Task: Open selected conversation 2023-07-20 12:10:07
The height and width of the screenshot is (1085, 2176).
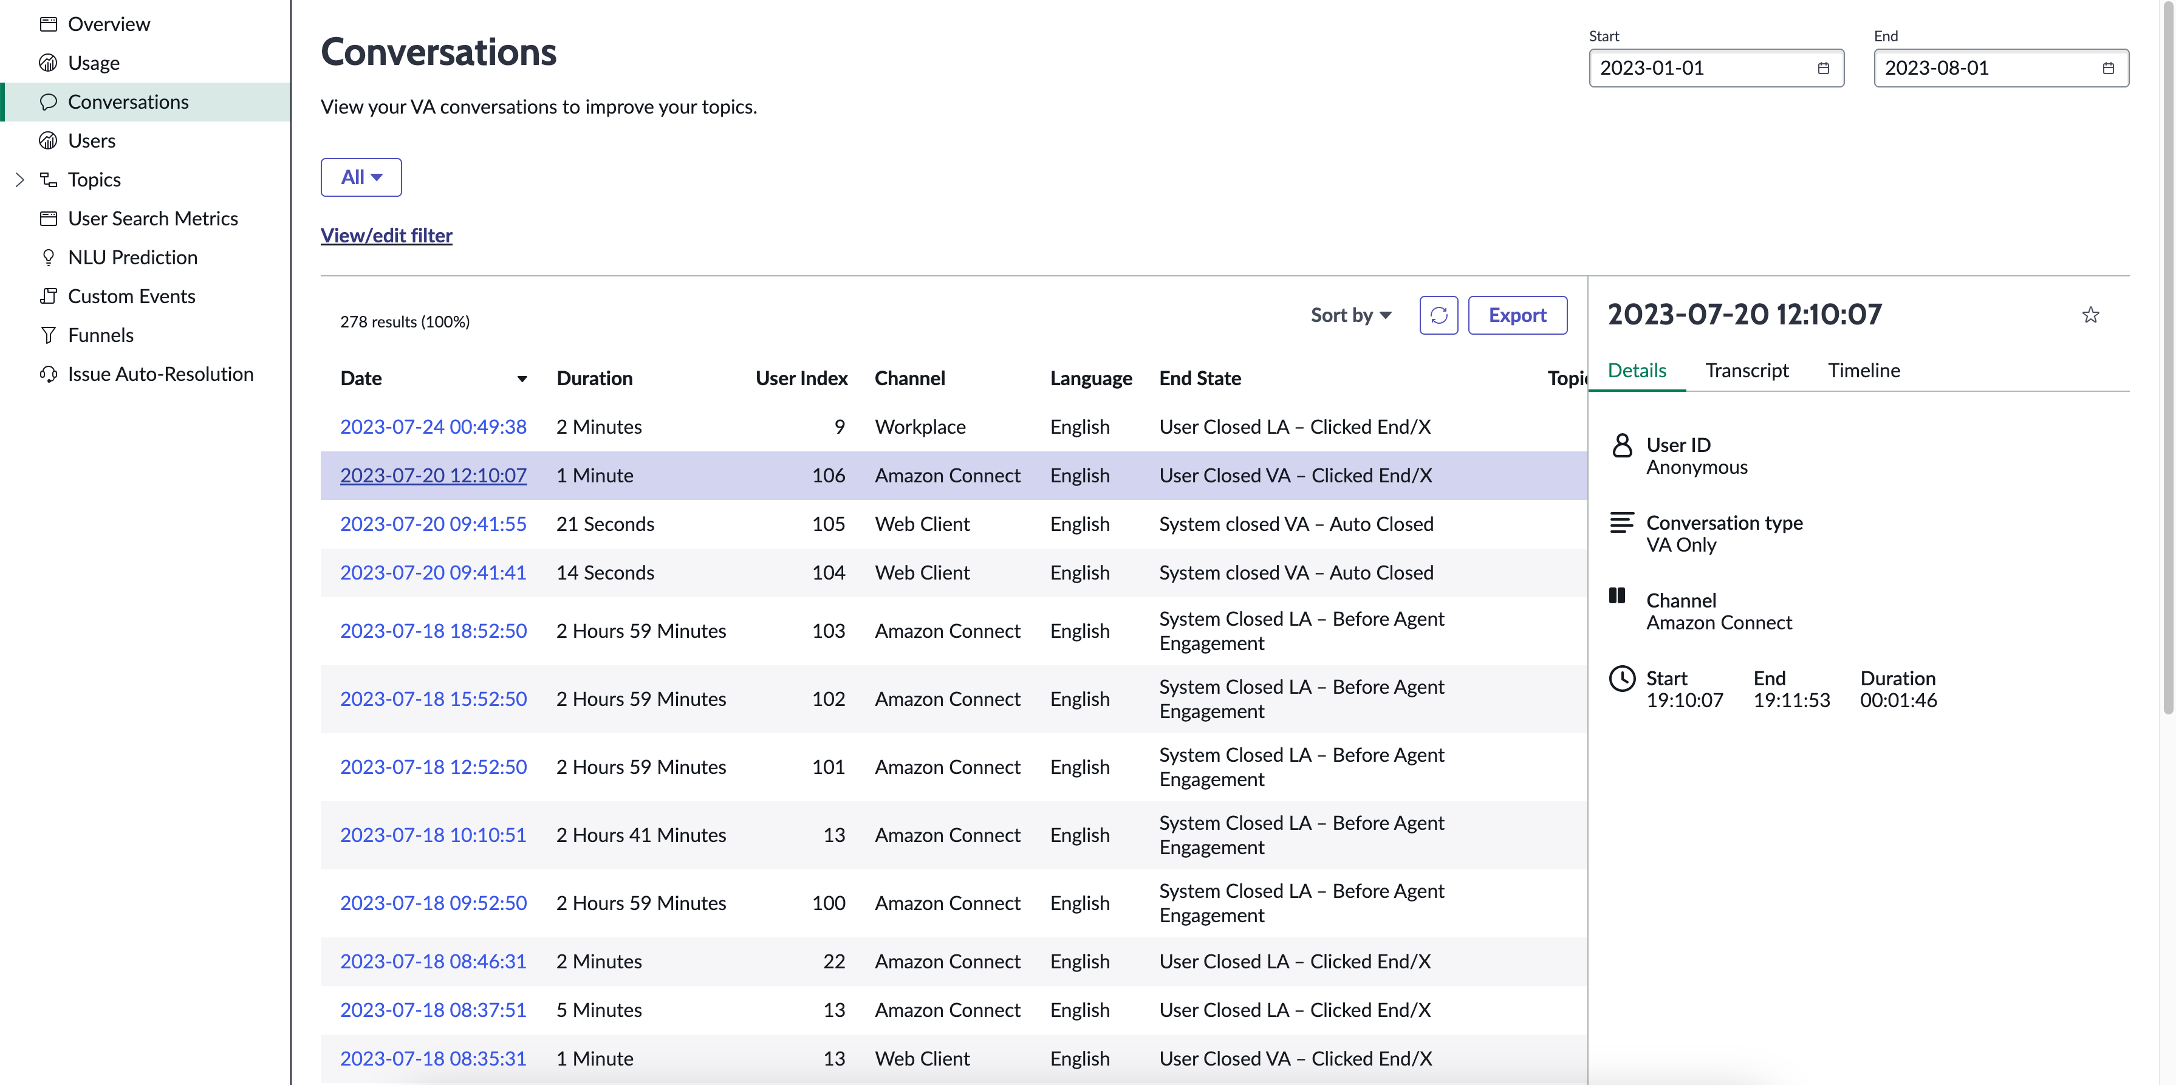Action: pyautogui.click(x=433, y=476)
